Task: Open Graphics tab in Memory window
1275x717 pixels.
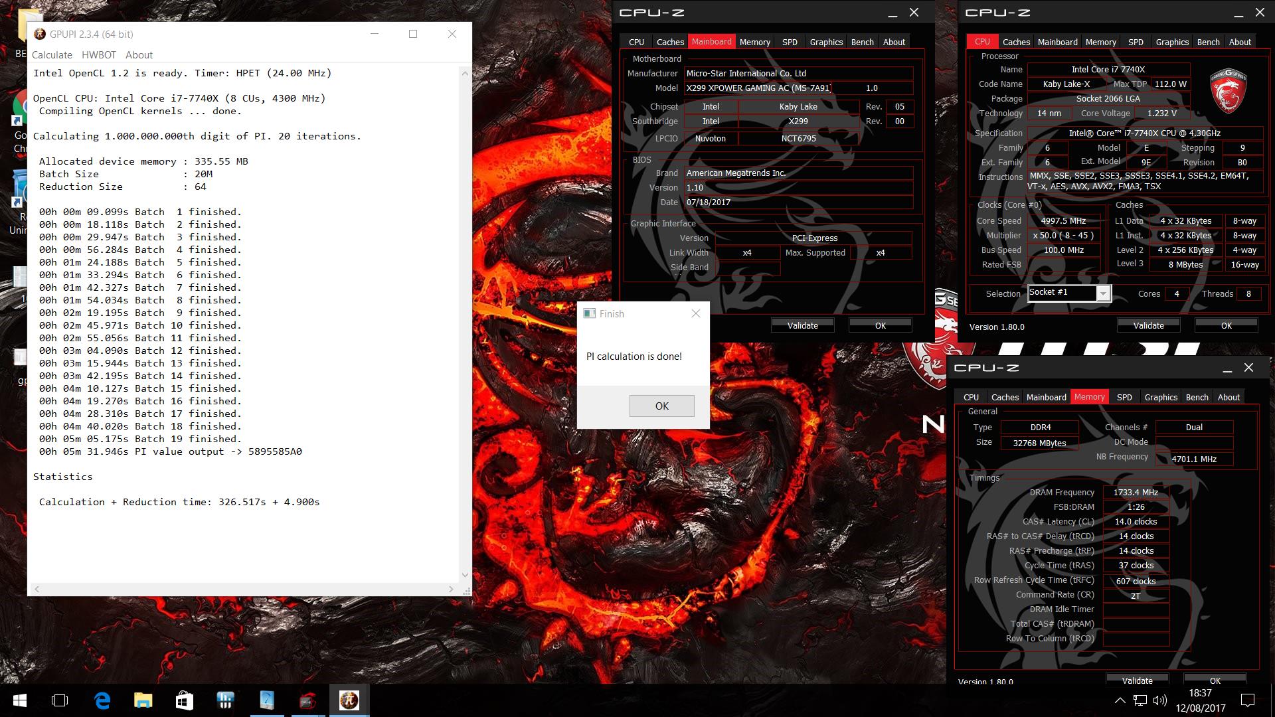Action: 1161,397
